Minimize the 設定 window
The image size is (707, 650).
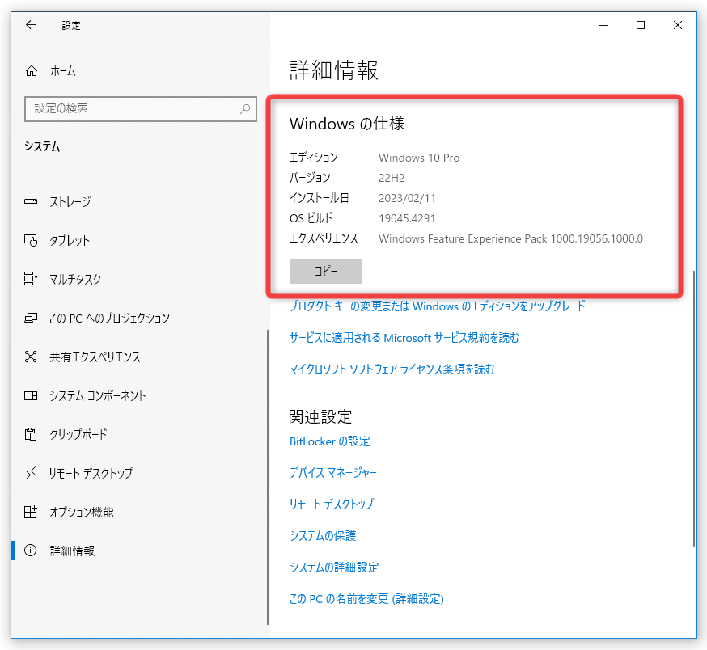[603, 25]
